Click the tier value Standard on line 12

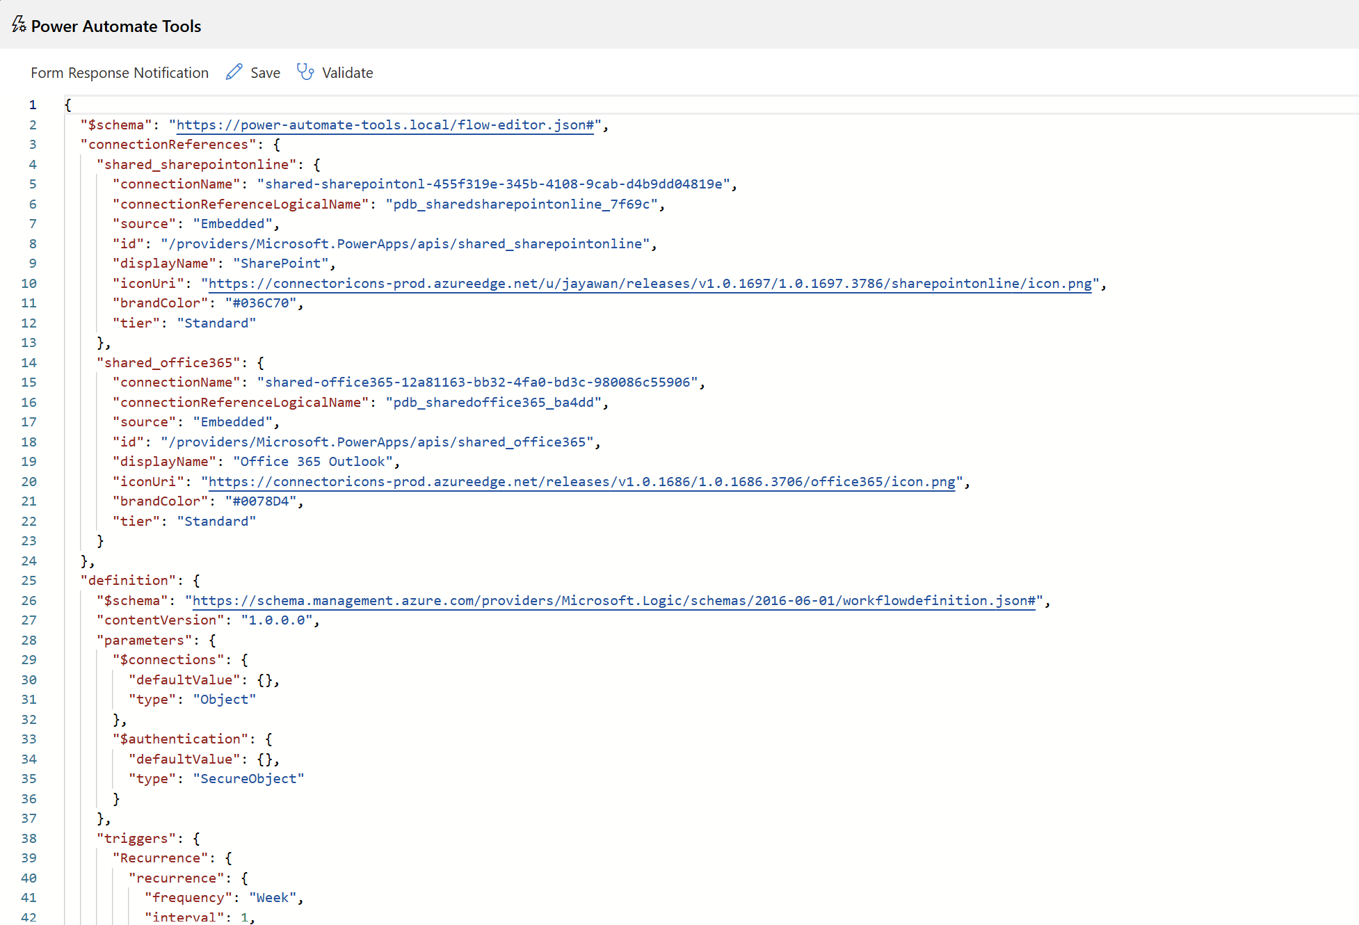(216, 323)
